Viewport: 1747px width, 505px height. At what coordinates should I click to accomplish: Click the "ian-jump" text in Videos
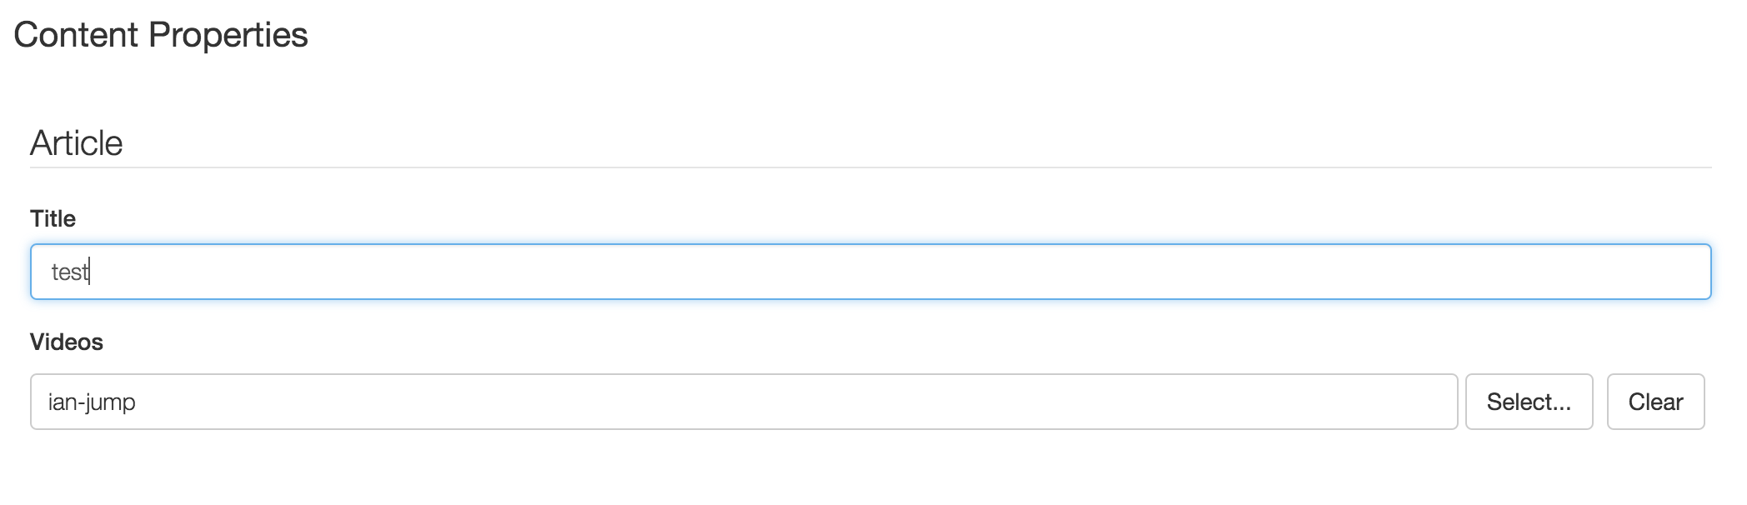point(92,402)
